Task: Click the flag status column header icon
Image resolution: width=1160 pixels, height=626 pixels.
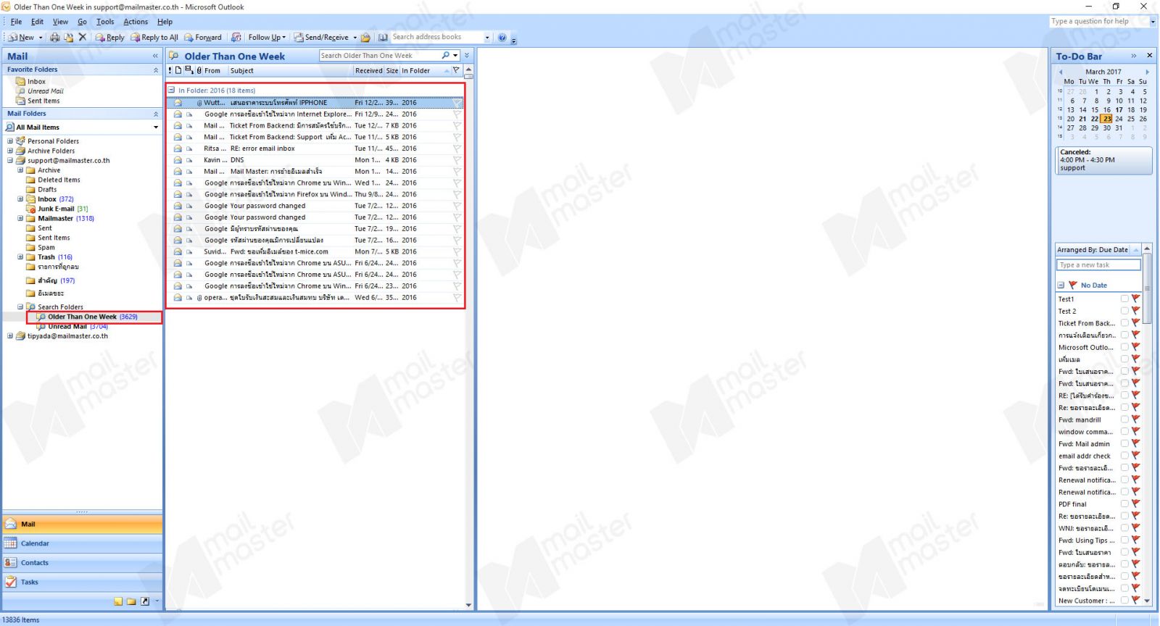Action: point(456,70)
